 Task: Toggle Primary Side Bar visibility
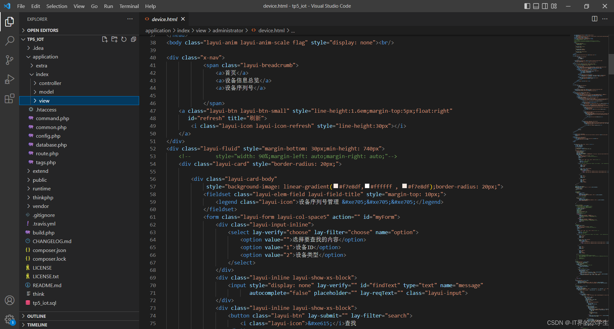(x=527, y=6)
